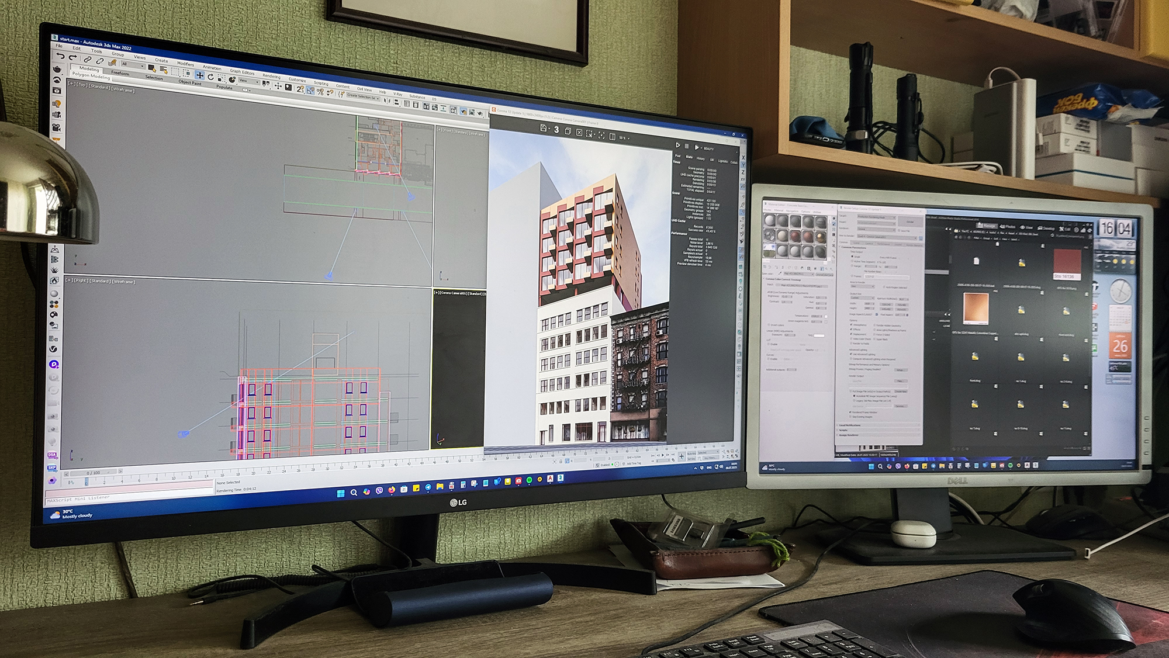Select the Move transform tool
Image resolution: width=1169 pixels, height=658 pixels.
pyautogui.click(x=199, y=75)
